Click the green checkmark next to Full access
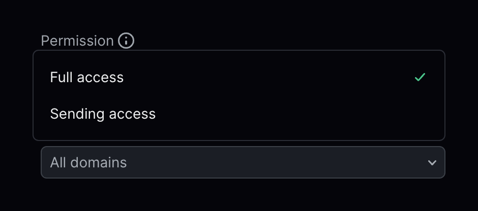Image resolution: width=478 pixels, height=211 pixels. [x=420, y=78]
